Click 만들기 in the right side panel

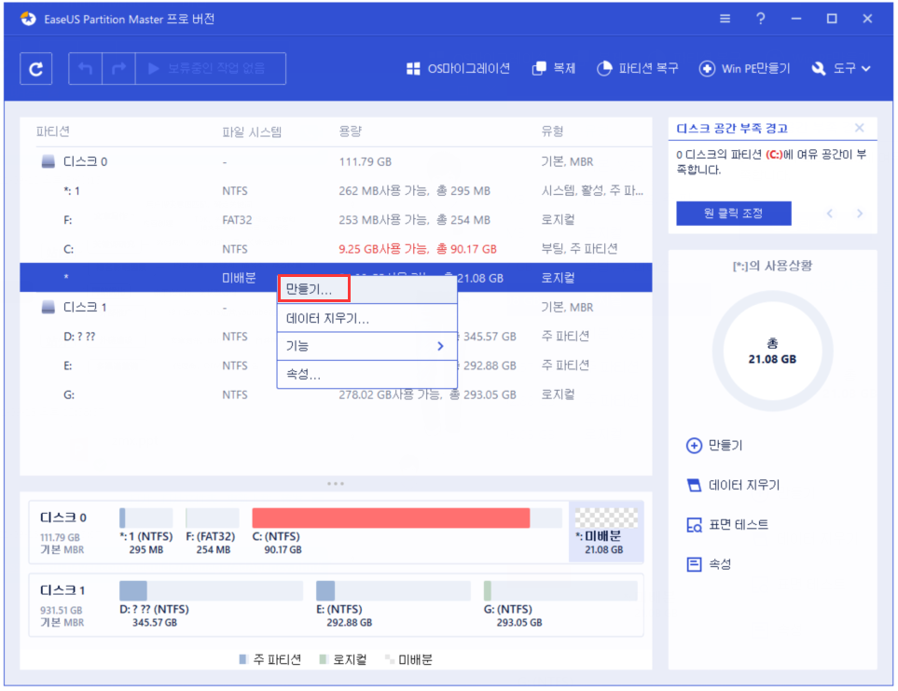tap(714, 446)
